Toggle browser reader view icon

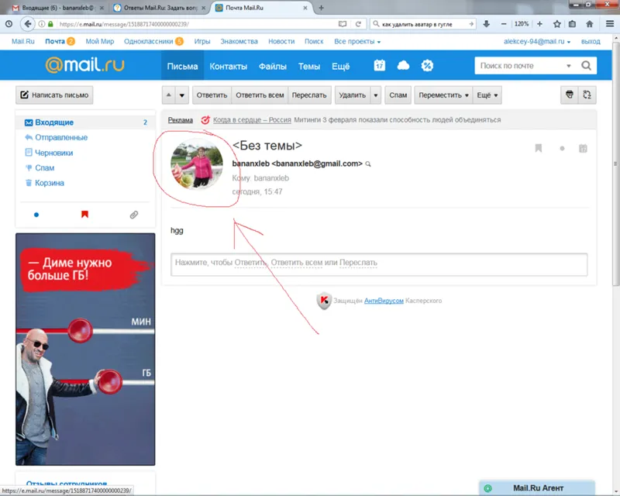343,24
